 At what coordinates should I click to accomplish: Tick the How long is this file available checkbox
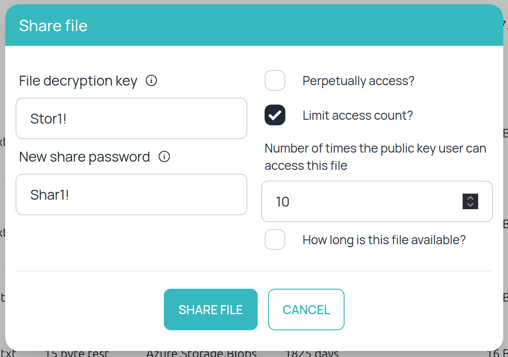coord(275,240)
